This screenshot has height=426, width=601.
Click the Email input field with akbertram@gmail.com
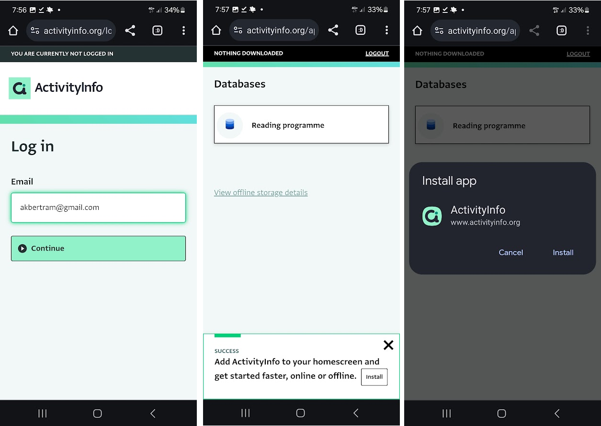98,208
